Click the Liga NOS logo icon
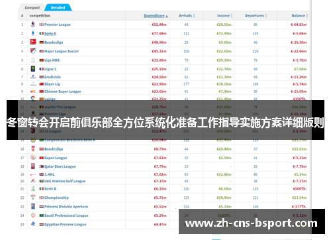331x240 pixels. (x=33, y=60)
